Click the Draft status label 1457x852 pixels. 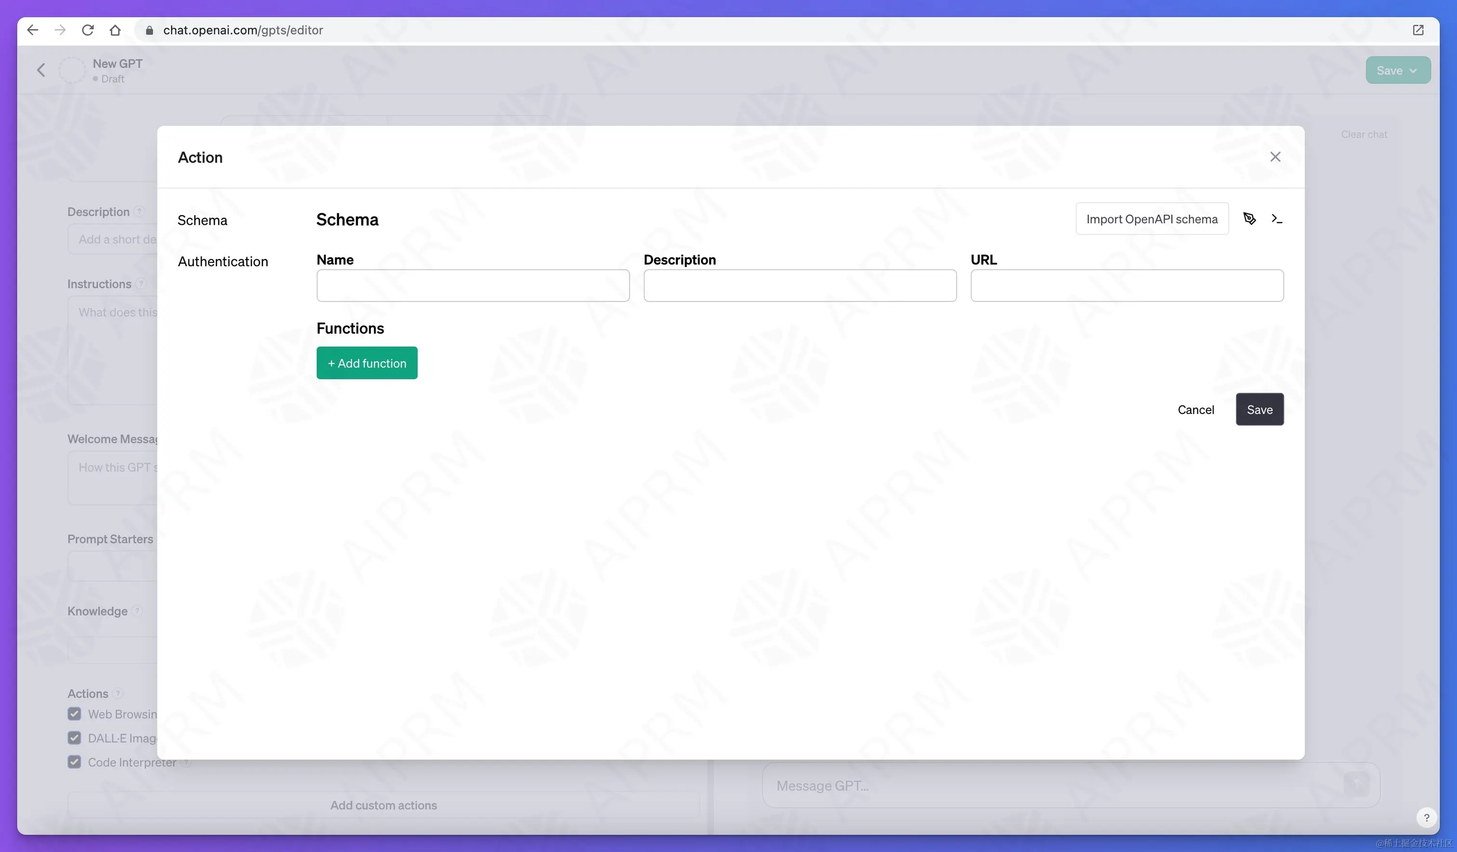pyautogui.click(x=112, y=78)
